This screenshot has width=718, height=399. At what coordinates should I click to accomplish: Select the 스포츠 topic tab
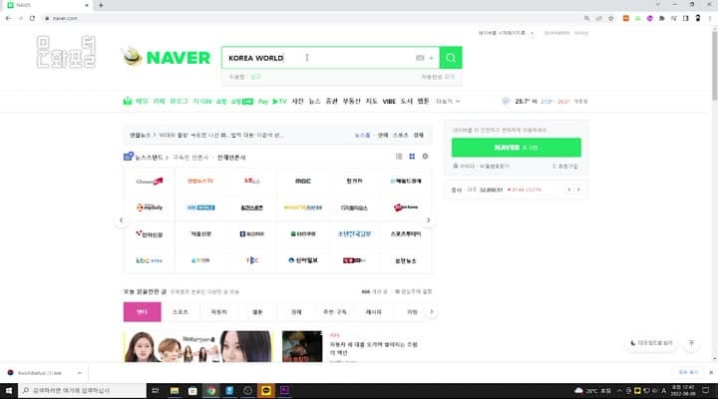pos(180,312)
